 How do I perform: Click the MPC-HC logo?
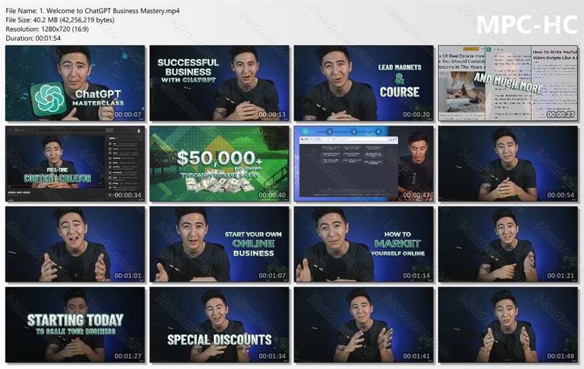(x=527, y=25)
